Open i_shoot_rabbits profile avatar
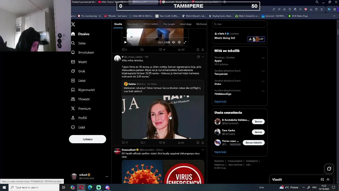Screen dimensions: 339x191 pos(117,58)
